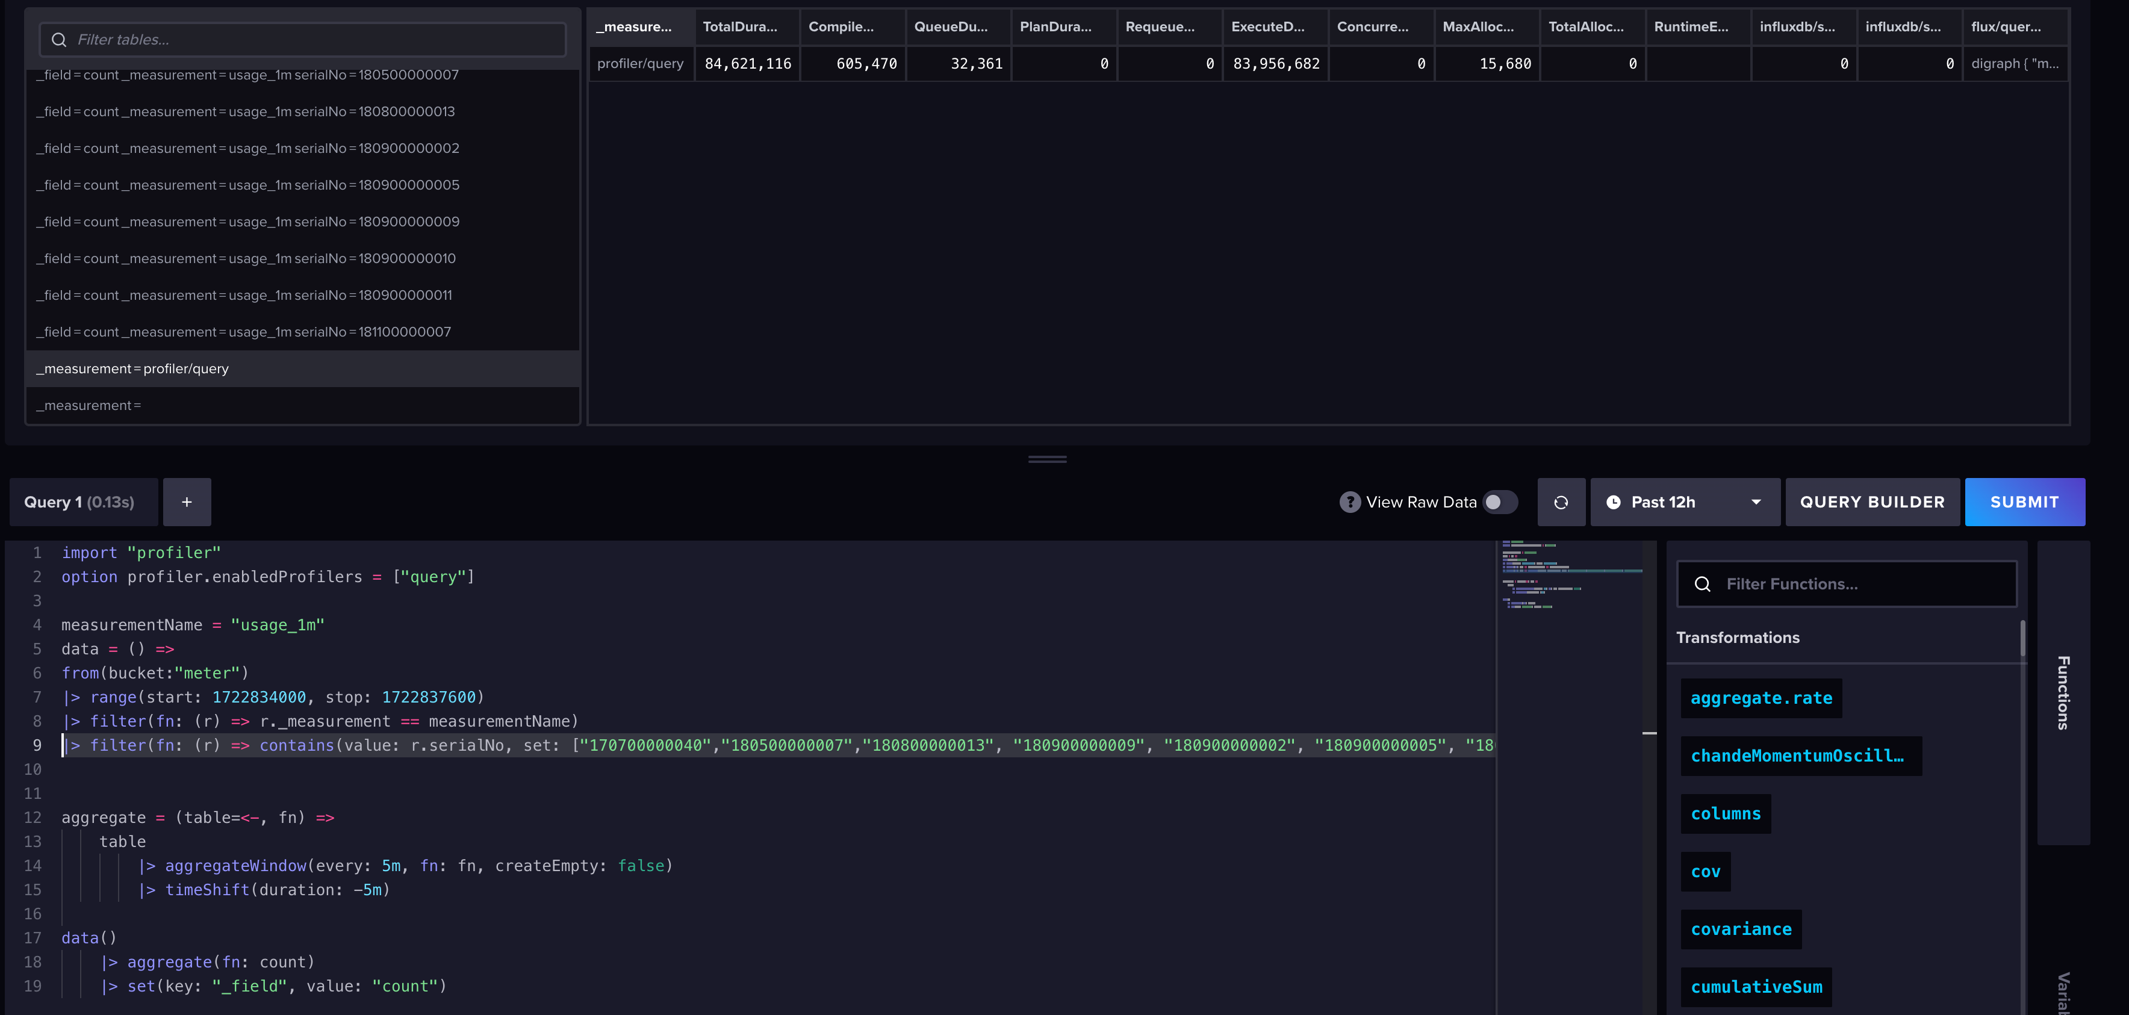Sort by the ExecuteD... column header

click(1276, 26)
